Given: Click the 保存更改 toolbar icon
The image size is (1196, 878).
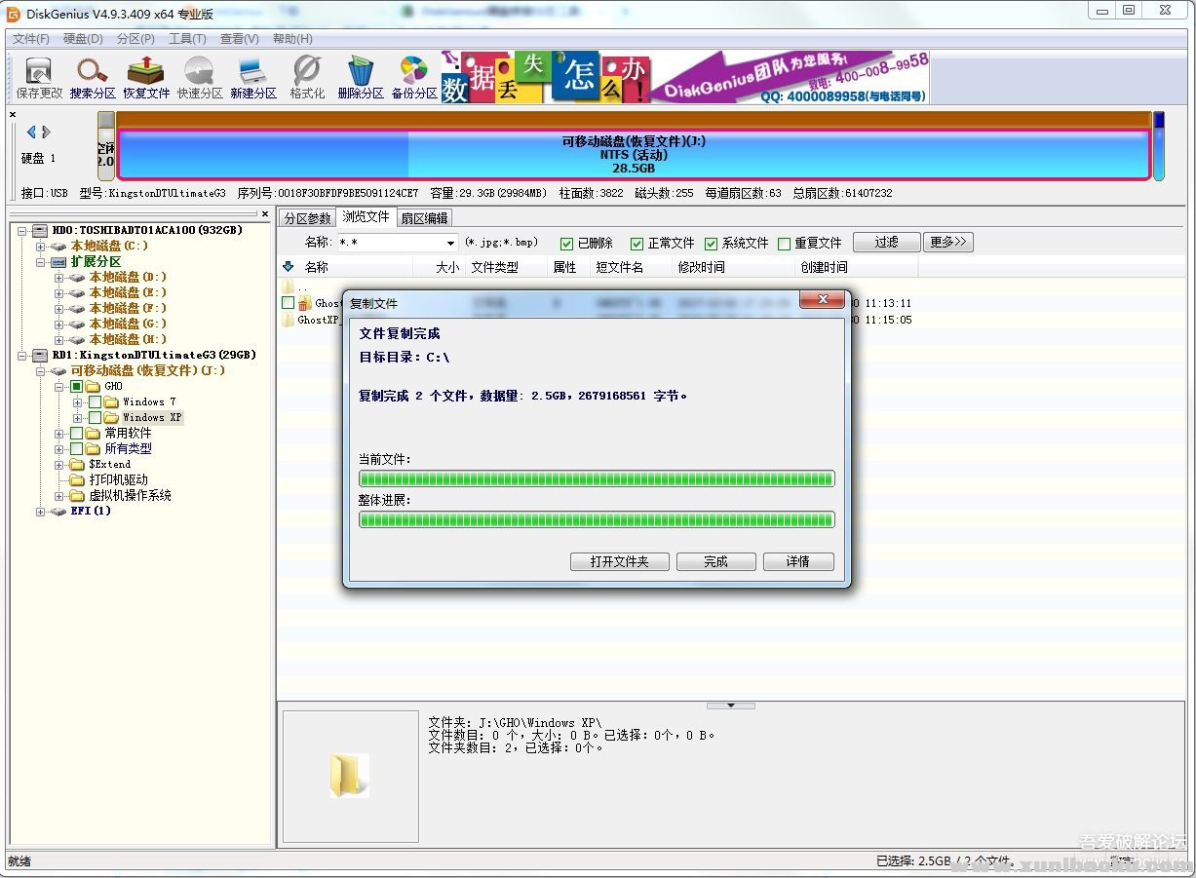Looking at the screenshot, I should (36, 76).
